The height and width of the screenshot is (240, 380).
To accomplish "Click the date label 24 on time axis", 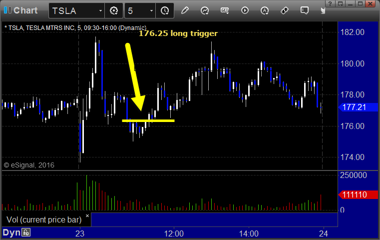I will click(324, 233).
